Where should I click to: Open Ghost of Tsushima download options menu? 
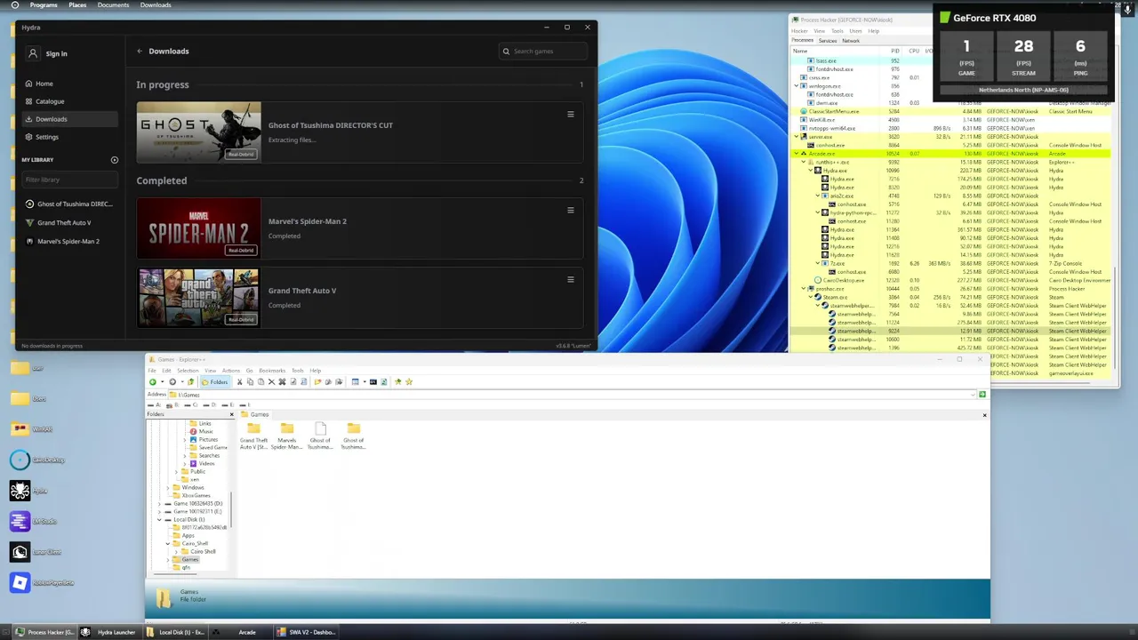click(571, 114)
